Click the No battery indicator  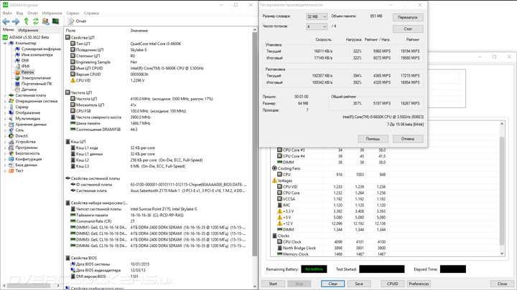[x=314, y=269]
